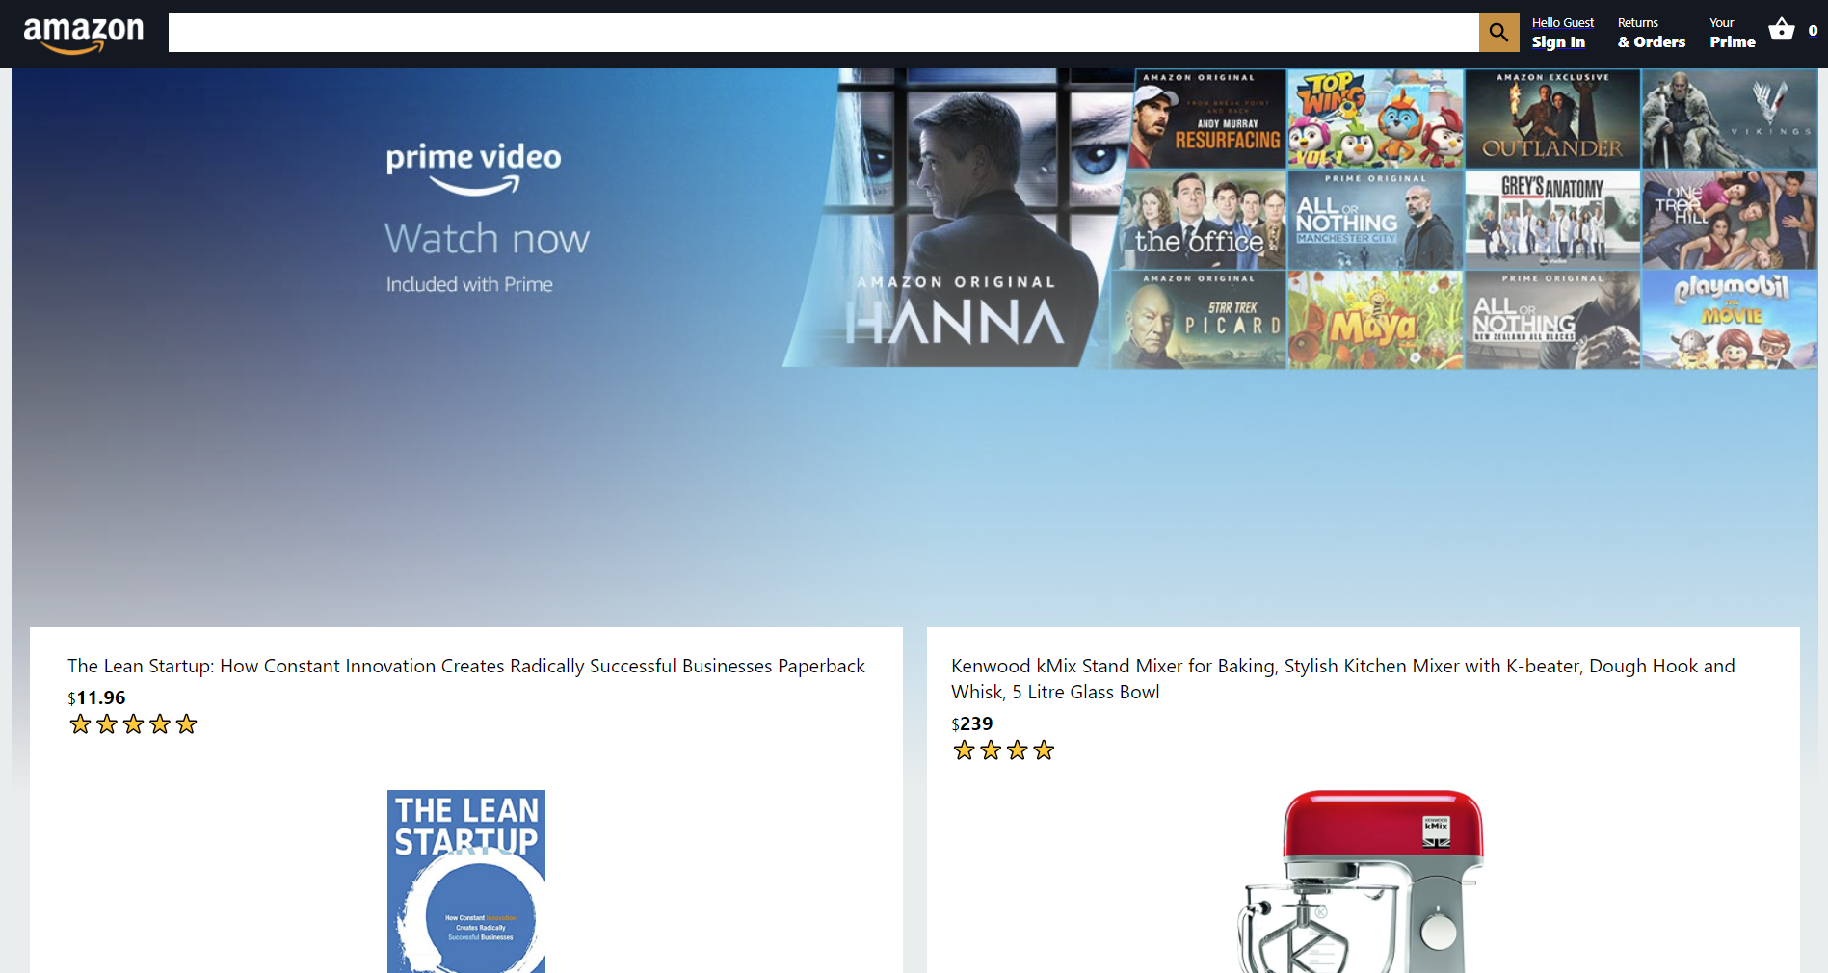Open Returns & Orders link
1828x973 pixels.
pyautogui.click(x=1651, y=33)
